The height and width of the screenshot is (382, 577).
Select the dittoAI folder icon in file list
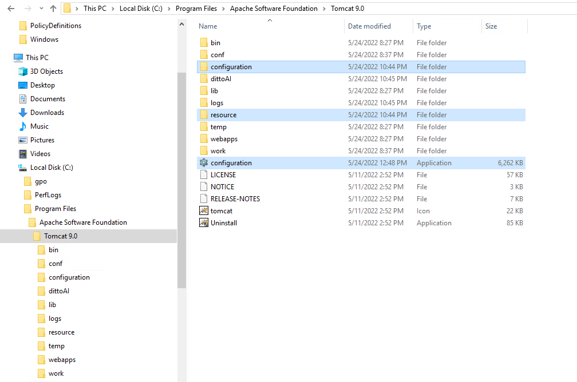coord(204,79)
